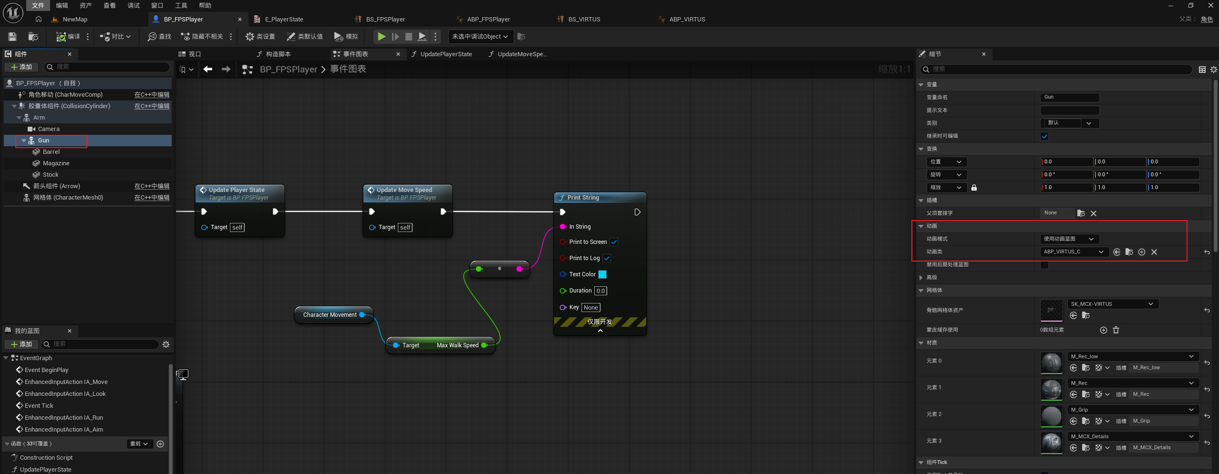The width and height of the screenshot is (1219, 474).
Task: Open the function Override (重载) dropdown
Action: coord(139,444)
